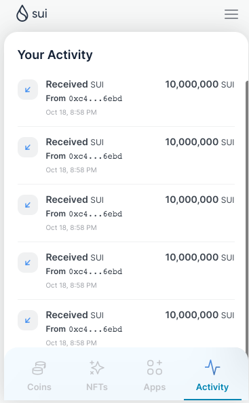
Task: Click the second transaction's received arrow icon
Action: click(28, 147)
